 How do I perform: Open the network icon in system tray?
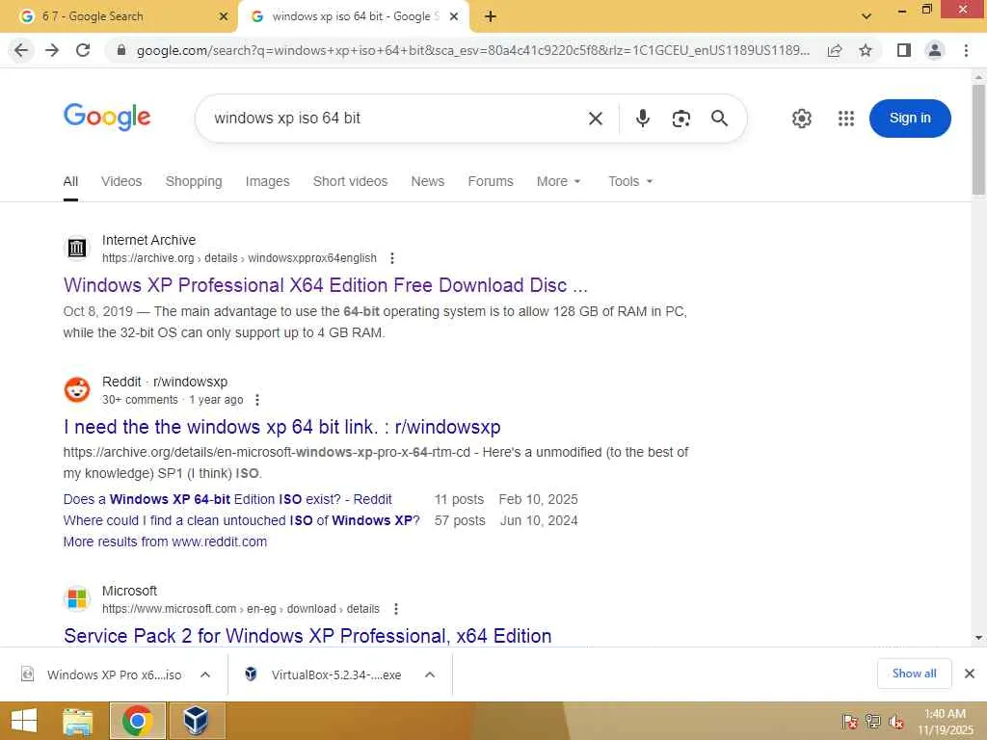(x=873, y=722)
